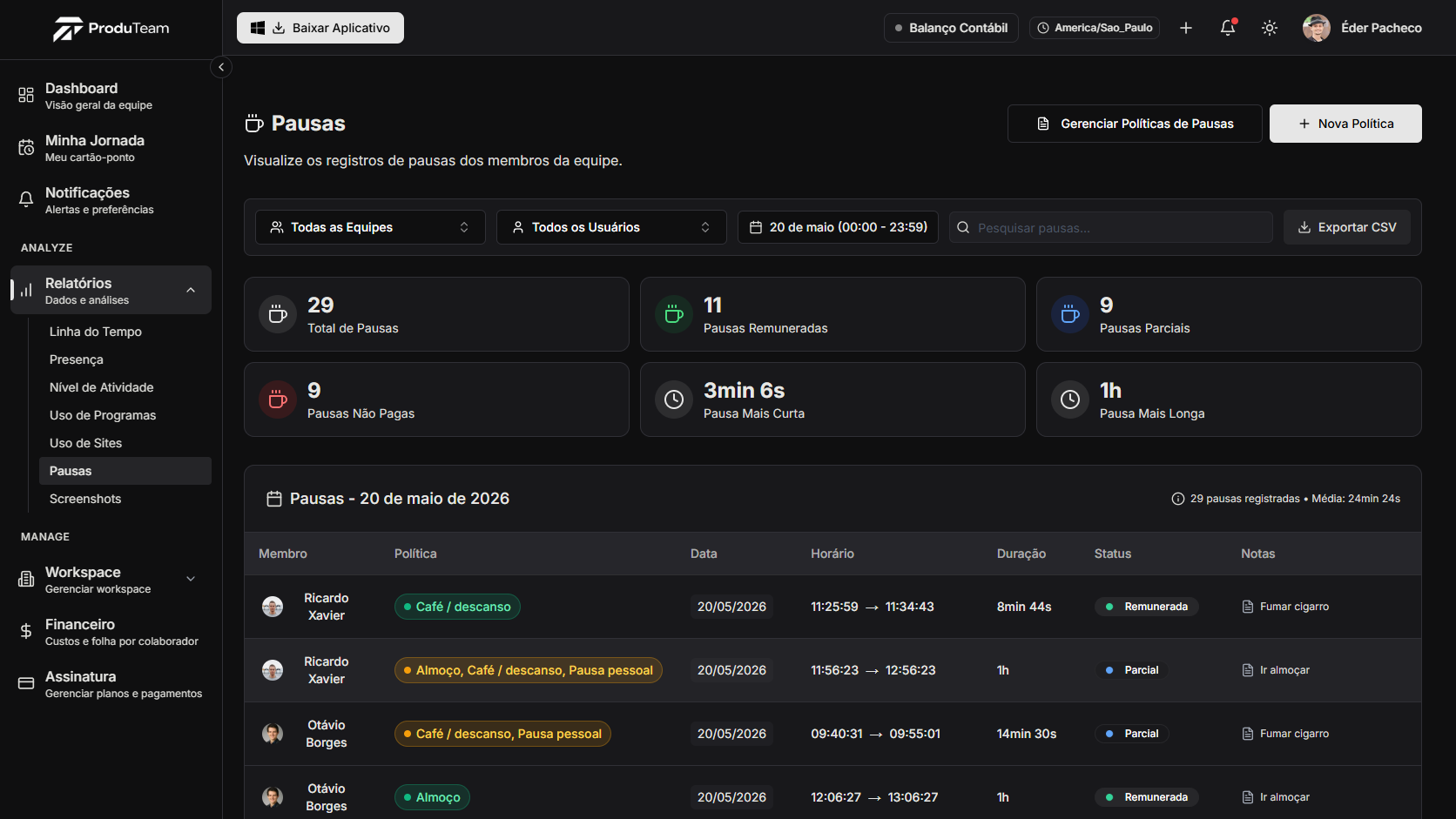Collapse the Relatórios section chevron
1456x819 pixels.
pyautogui.click(x=191, y=290)
